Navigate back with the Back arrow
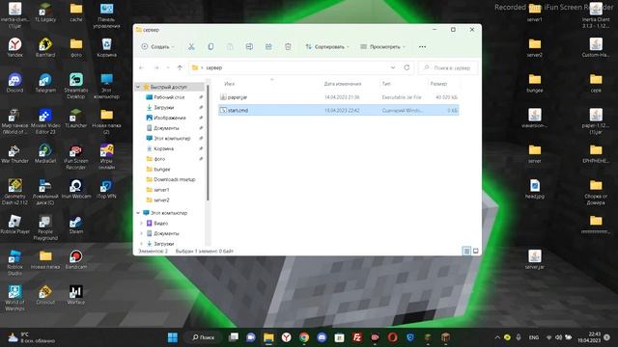The height and width of the screenshot is (347, 618). pyautogui.click(x=142, y=67)
